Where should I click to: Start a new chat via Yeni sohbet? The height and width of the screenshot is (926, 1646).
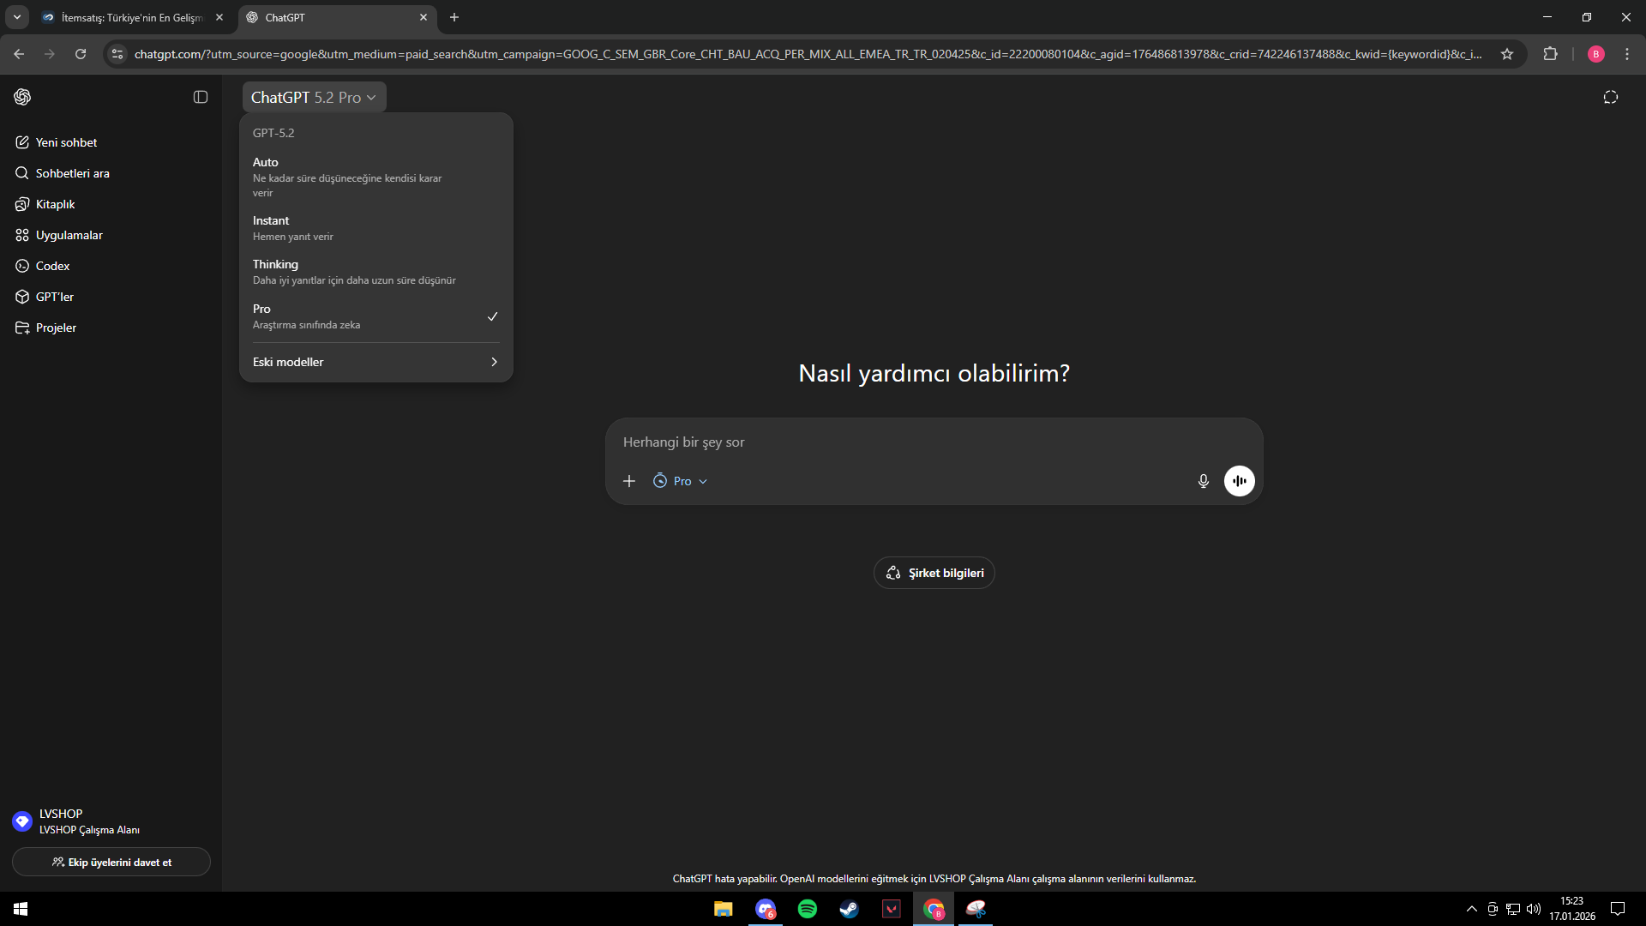pyautogui.click(x=110, y=142)
